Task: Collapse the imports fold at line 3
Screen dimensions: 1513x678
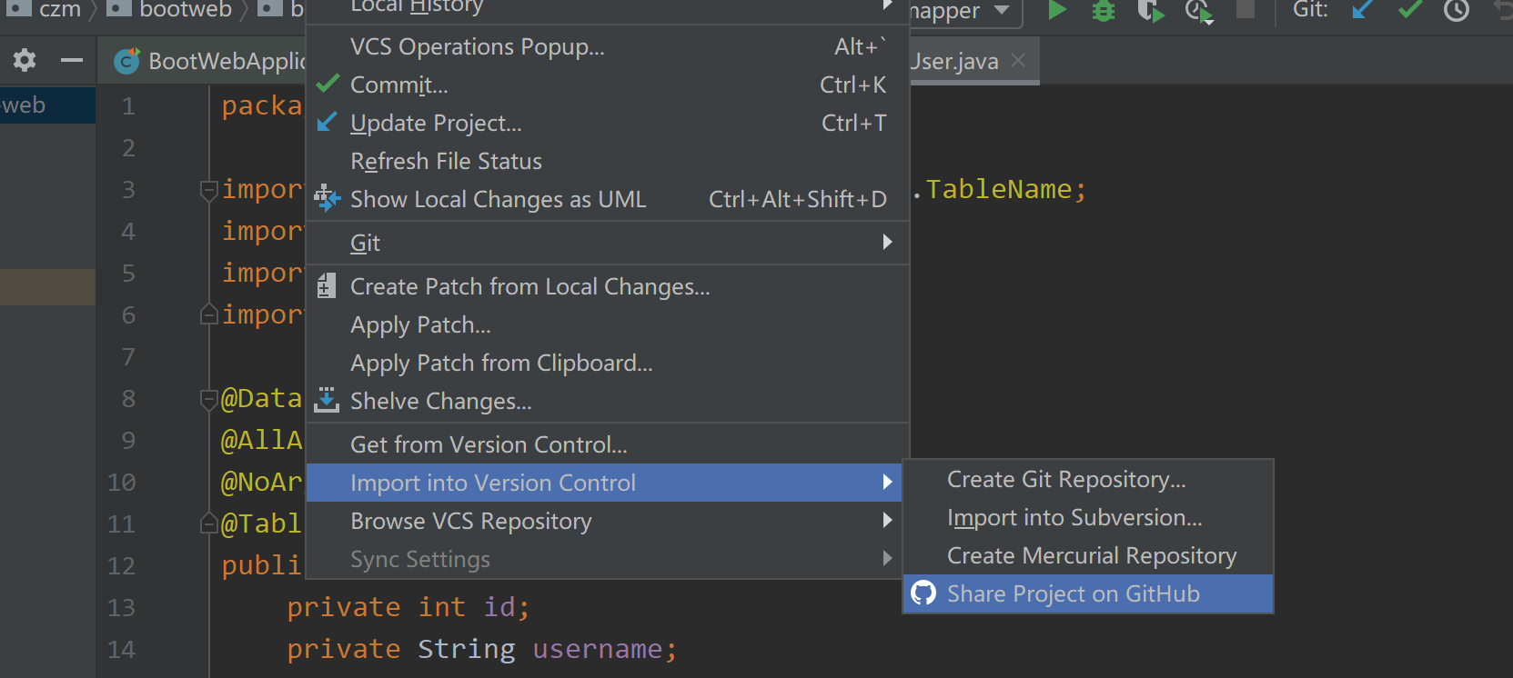Action: (x=208, y=190)
